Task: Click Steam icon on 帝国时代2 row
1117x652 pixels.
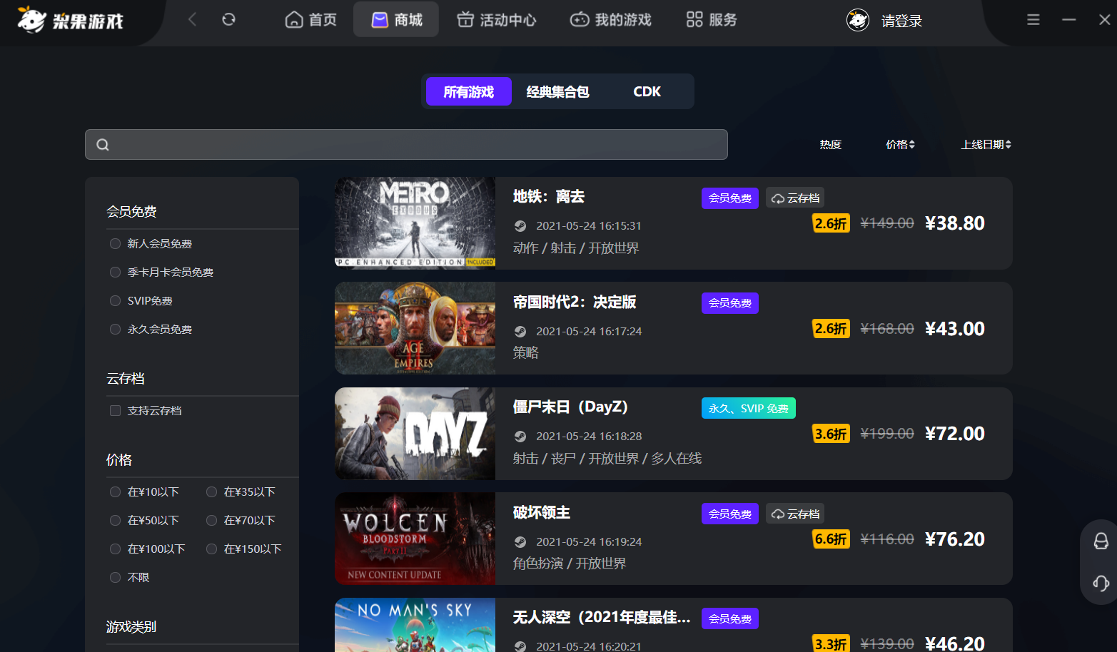Action: click(520, 332)
